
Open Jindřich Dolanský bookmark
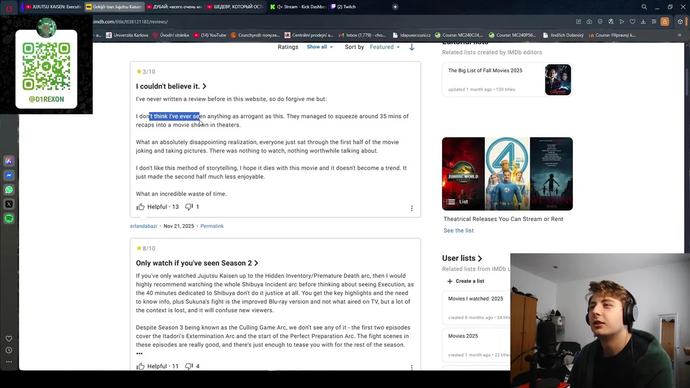pos(563,35)
